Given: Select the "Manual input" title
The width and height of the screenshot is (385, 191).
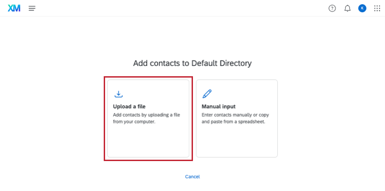Looking at the screenshot, I should [x=218, y=107].
